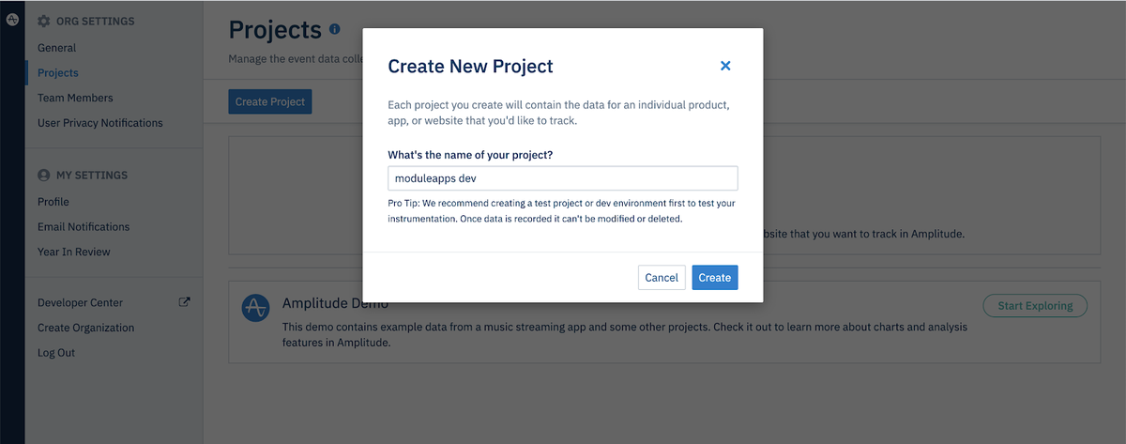The height and width of the screenshot is (444, 1126).
Task: Click the Create Project button behind the dialog
Action: pos(270,101)
